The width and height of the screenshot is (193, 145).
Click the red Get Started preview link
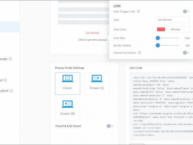tap(92, 33)
